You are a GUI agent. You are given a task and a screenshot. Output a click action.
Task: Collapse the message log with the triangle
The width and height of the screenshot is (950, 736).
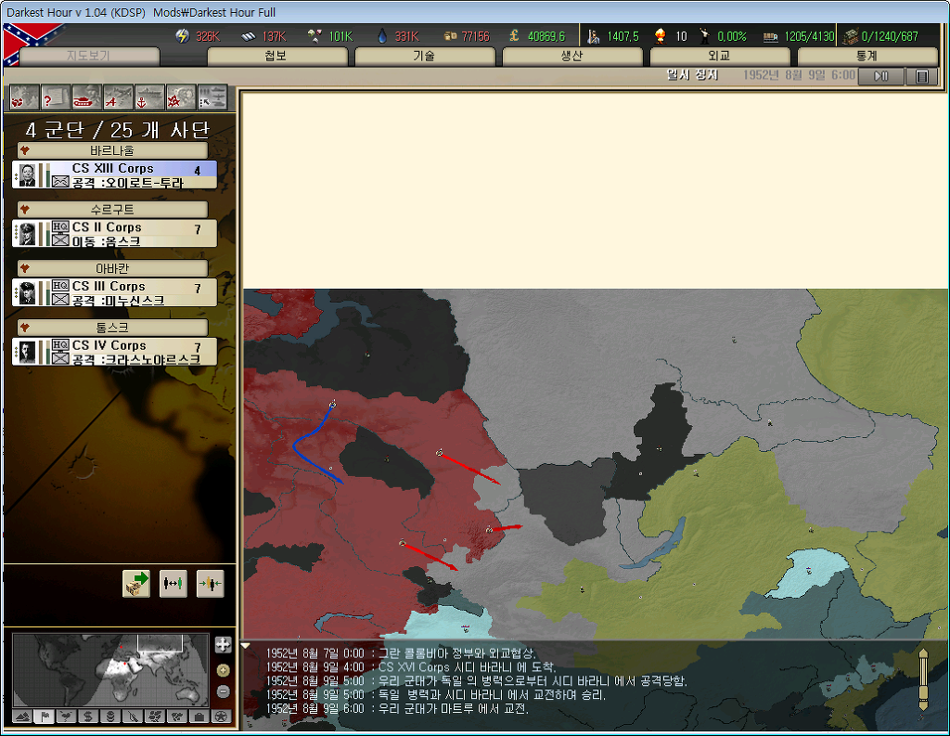coord(246,646)
